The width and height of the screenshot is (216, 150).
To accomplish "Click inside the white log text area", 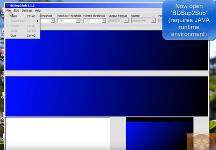I will click(x=58, y=134).
